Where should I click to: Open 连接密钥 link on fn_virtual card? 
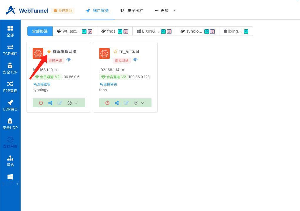[108, 84]
